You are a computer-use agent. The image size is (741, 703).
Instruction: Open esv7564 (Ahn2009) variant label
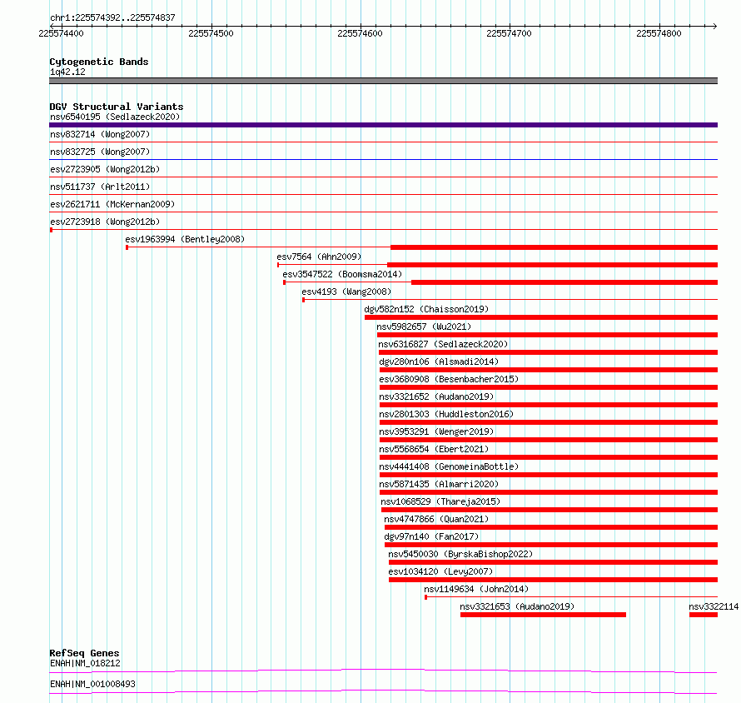coord(319,257)
